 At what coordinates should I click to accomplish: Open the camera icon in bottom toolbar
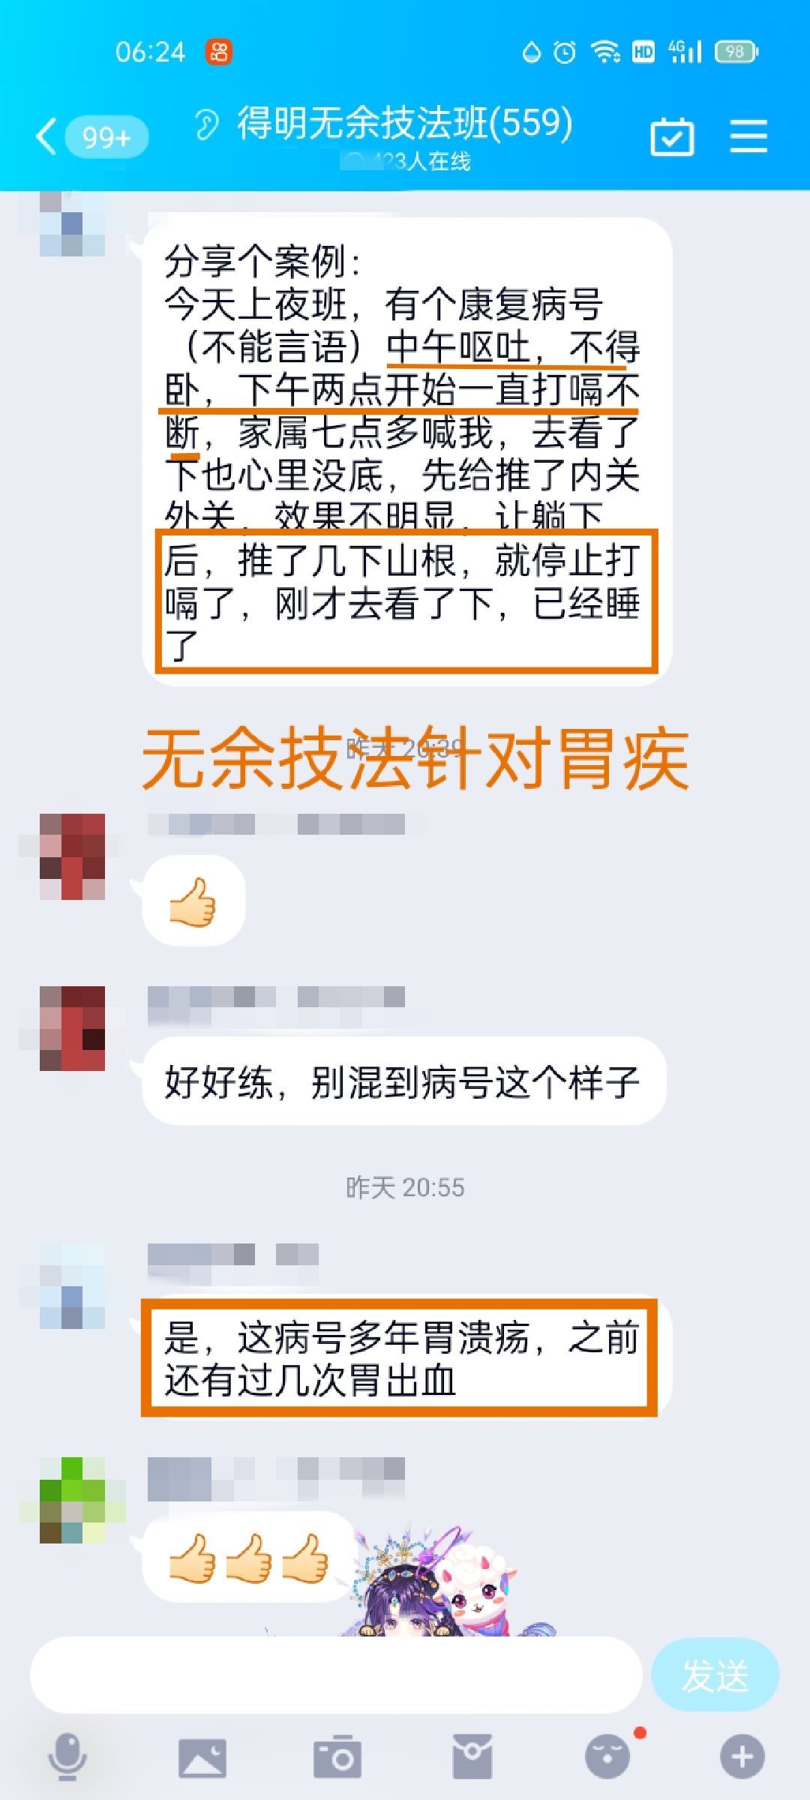337,1756
